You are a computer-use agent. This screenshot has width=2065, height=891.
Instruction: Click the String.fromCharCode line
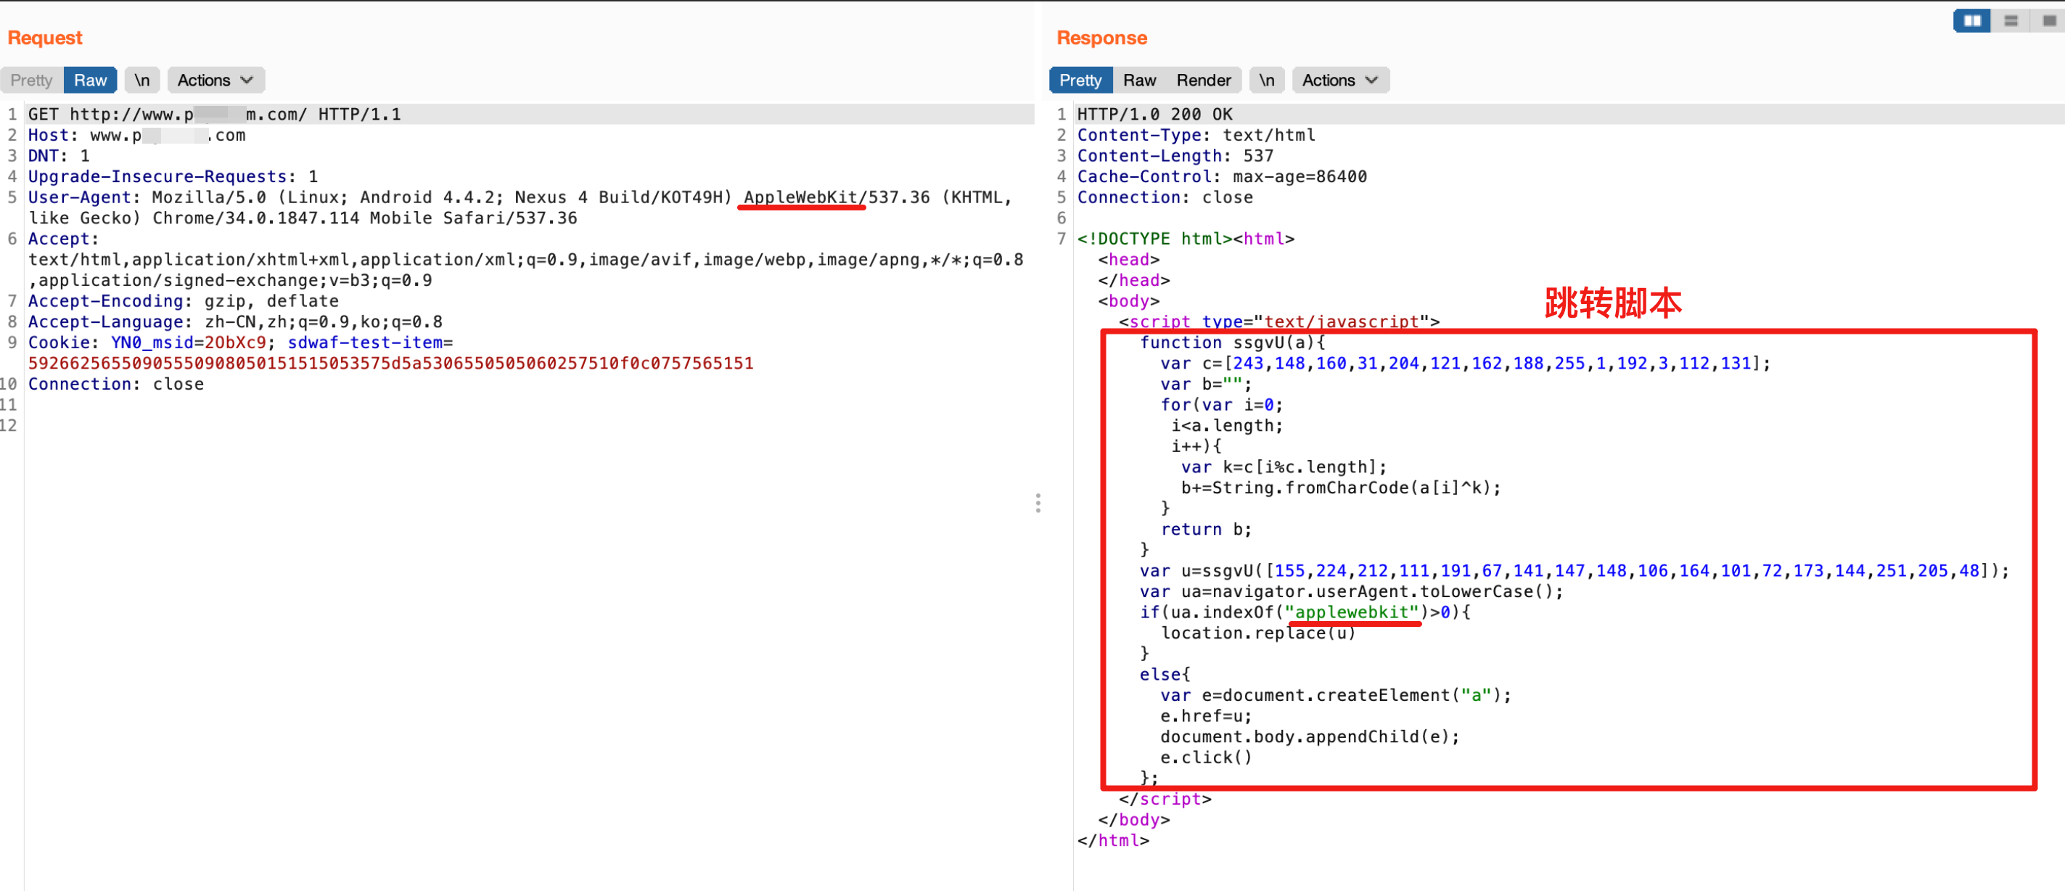click(1341, 488)
